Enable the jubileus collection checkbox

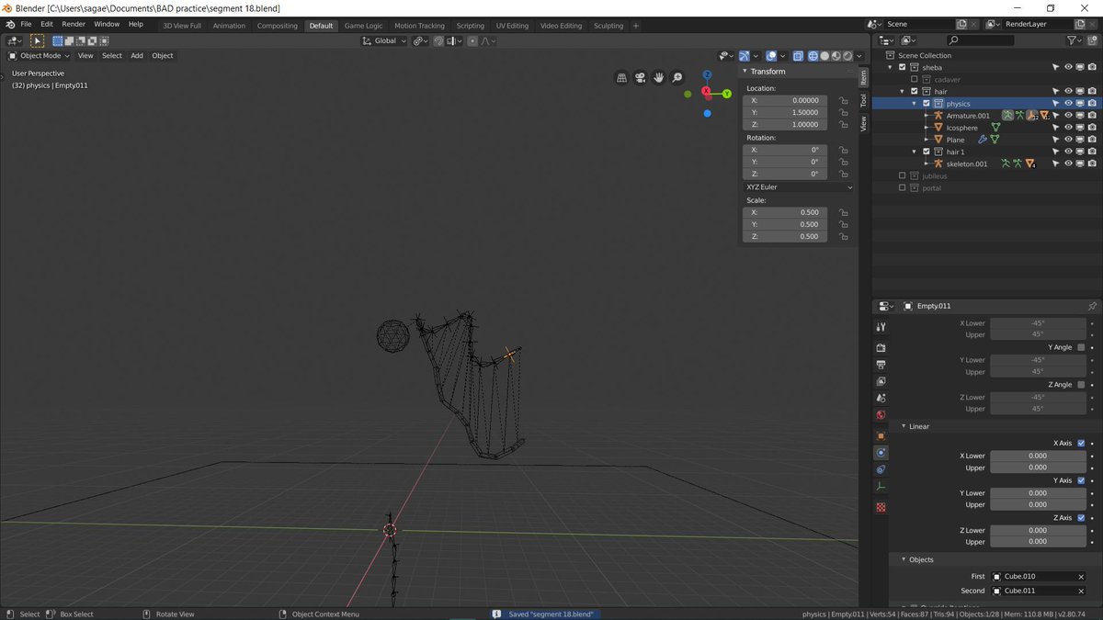click(x=902, y=175)
